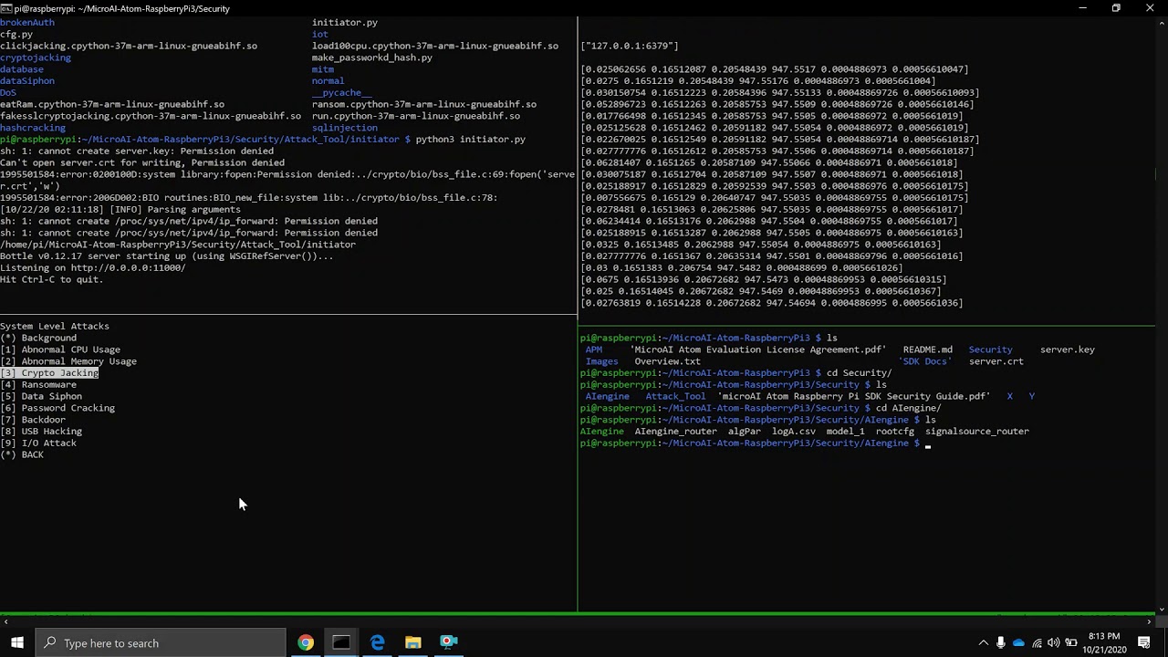Click the brokenAuth directory name
The width and height of the screenshot is (1168, 657).
coord(27,22)
